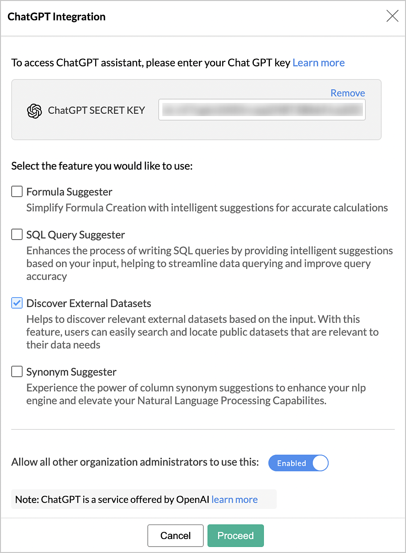Click the ChatGPT SECRET KEY label
Image resolution: width=406 pixels, height=553 pixels.
point(96,110)
